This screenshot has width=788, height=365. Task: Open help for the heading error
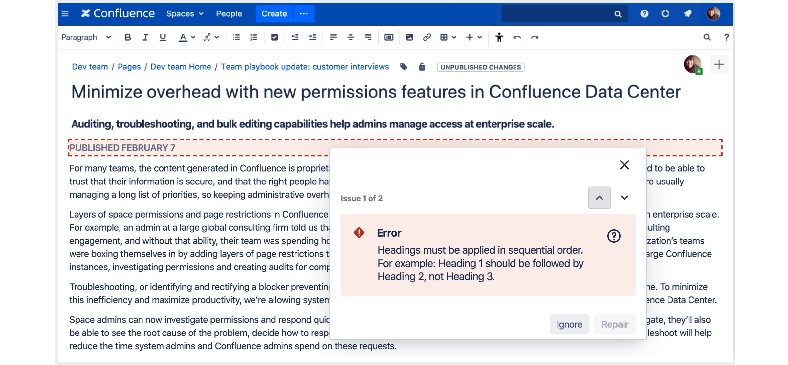(614, 236)
